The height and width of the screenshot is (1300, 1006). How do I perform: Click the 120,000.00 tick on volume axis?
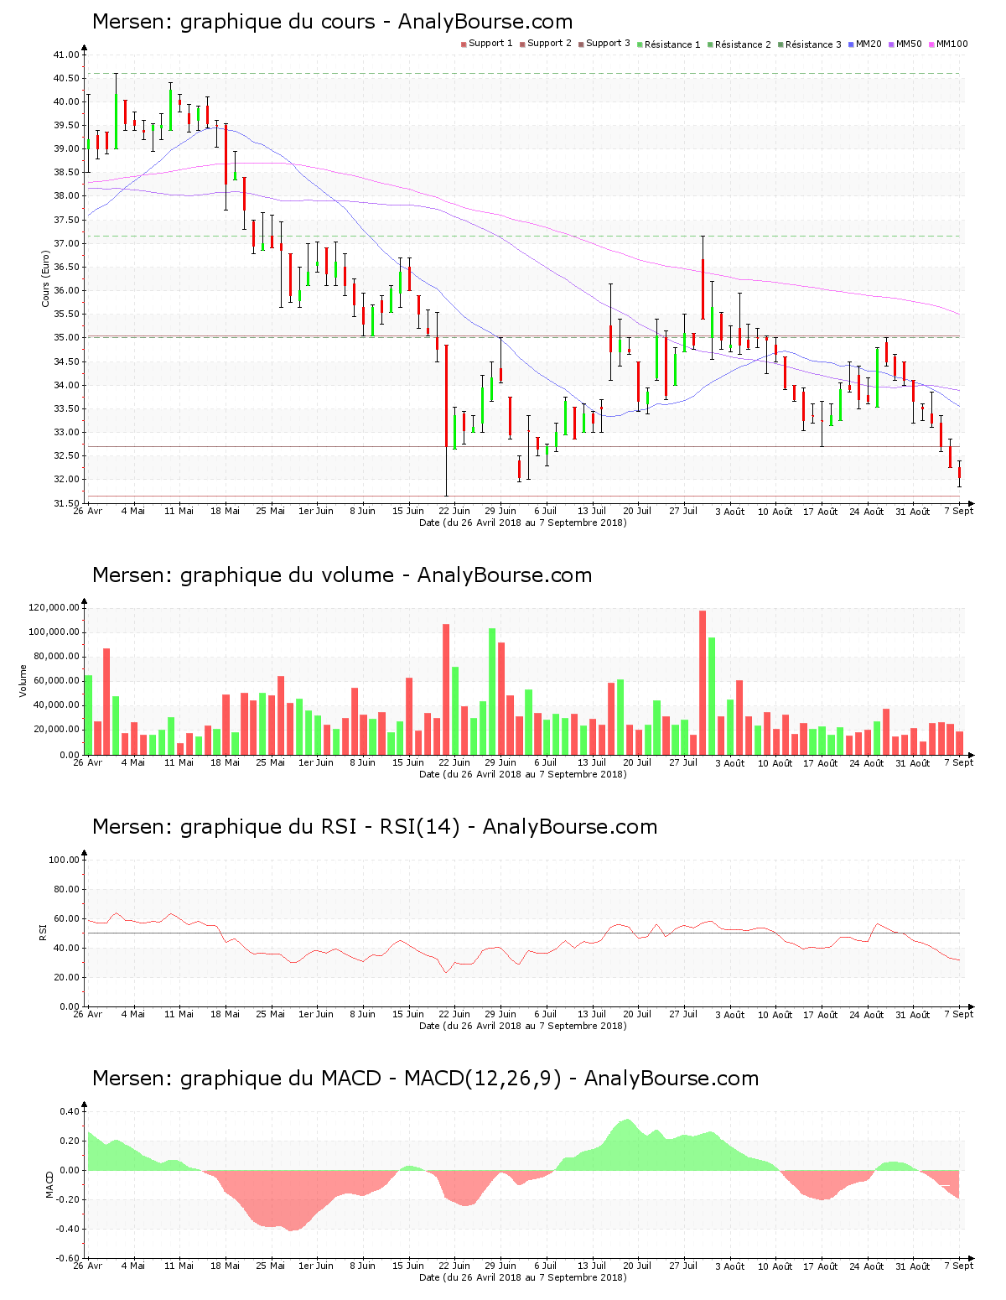coord(54,608)
